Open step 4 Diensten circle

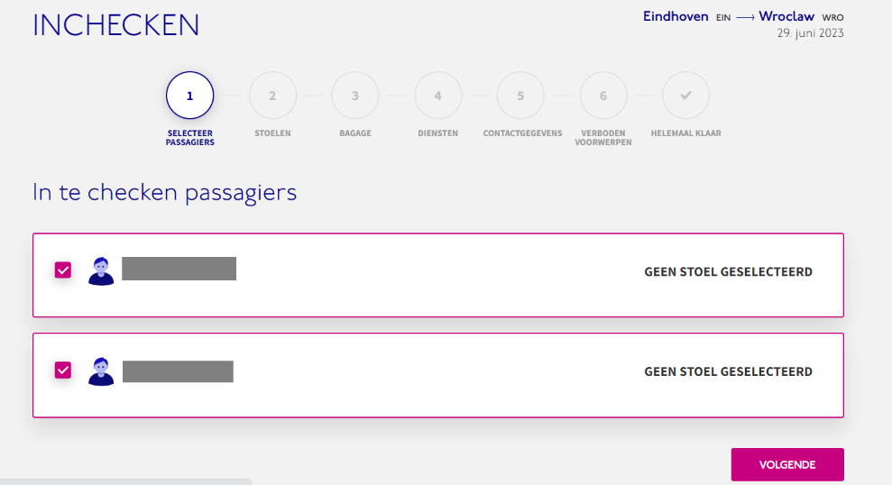point(438,96)
